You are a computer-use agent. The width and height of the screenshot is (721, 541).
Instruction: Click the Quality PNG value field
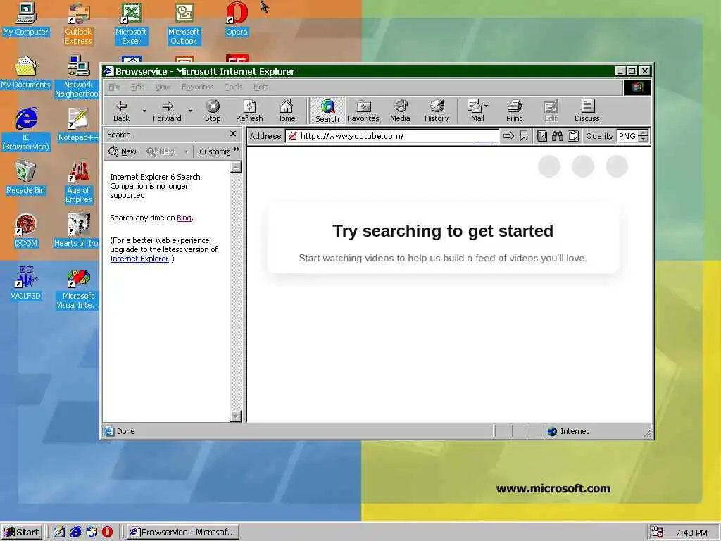click(x=627, y=136)
